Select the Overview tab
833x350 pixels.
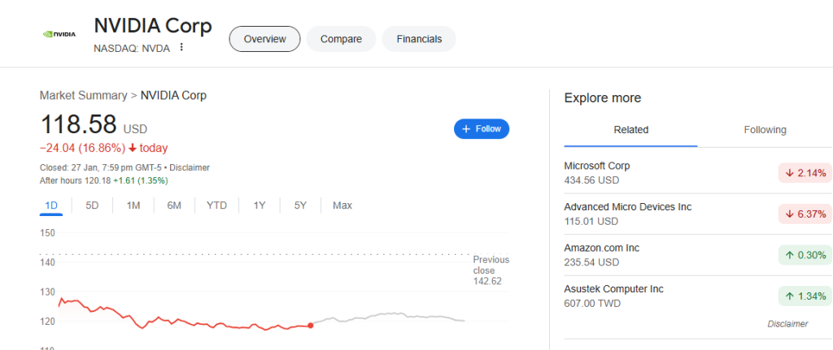pyautogui.click(x=264, y=39)
